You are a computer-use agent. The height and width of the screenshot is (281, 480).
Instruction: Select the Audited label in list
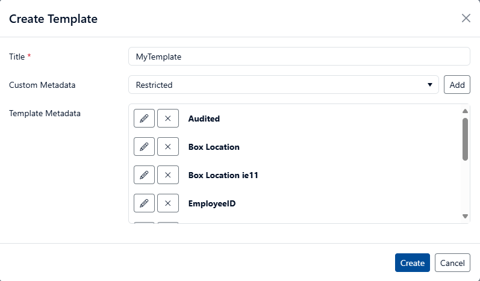[204, 119]
